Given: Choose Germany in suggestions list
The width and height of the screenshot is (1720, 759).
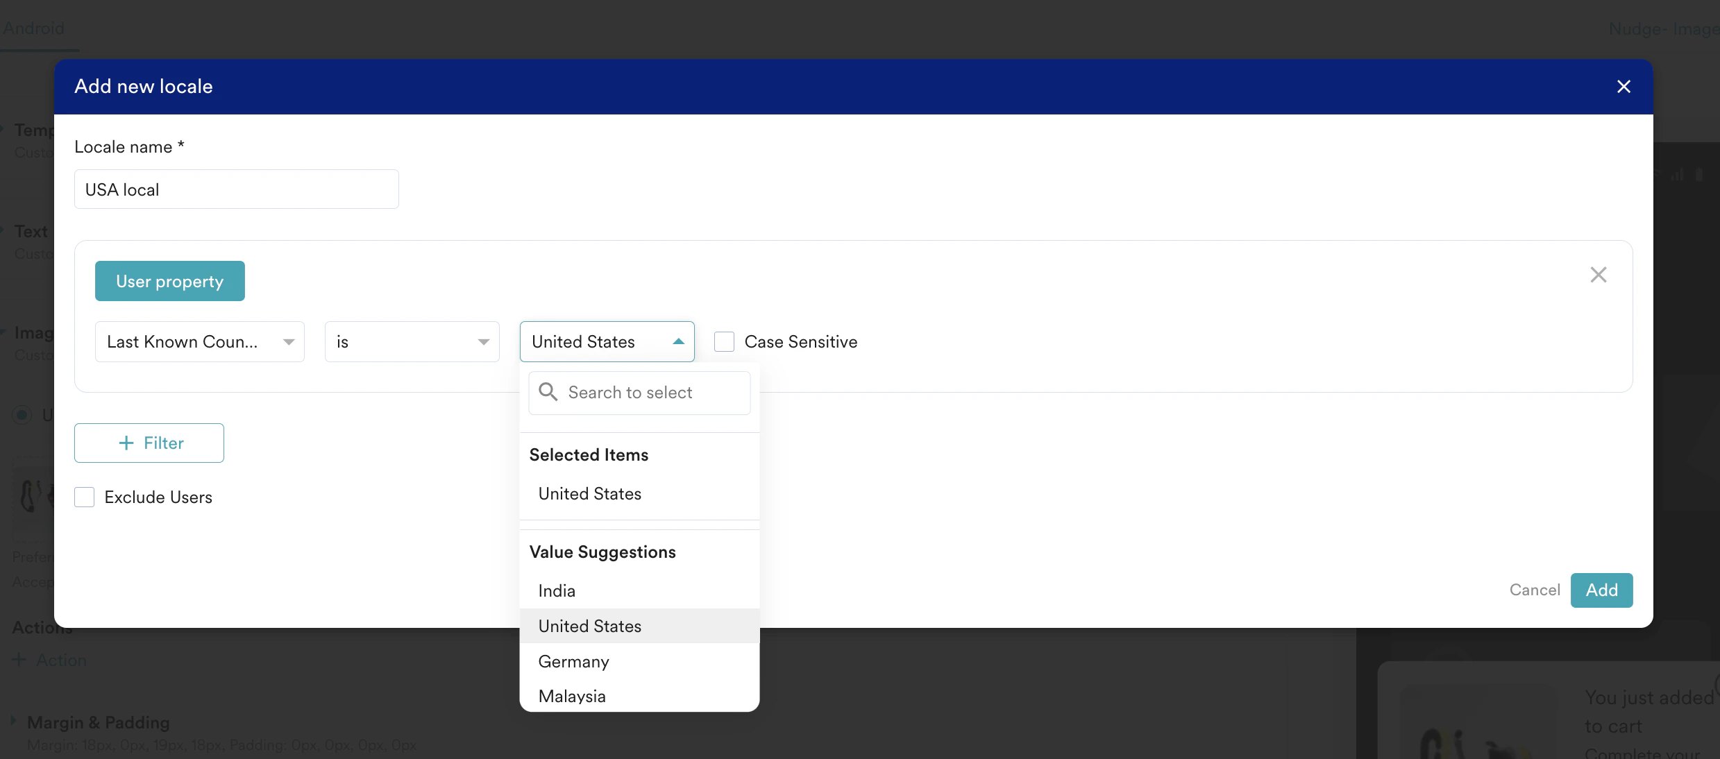Looking at the screenshot, I should point(573,661).
